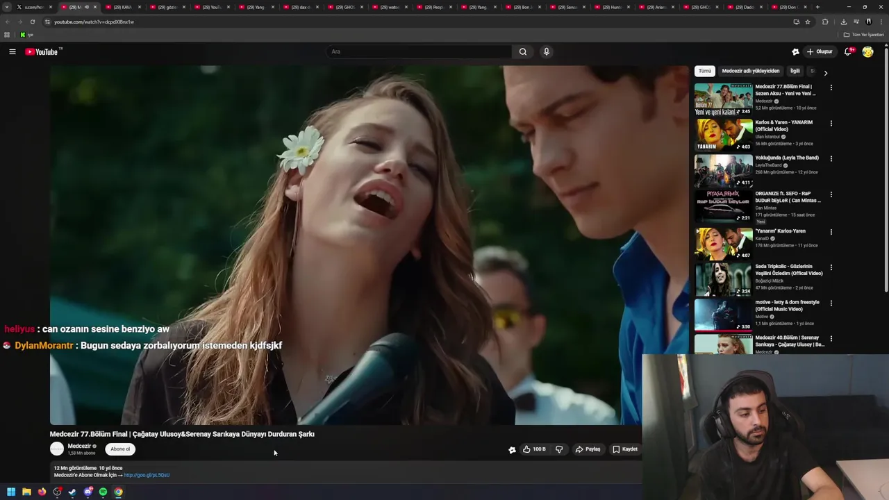Click the search magnifier button
Viewport: 889px width, 500px height.
click(x=523, y=51)
